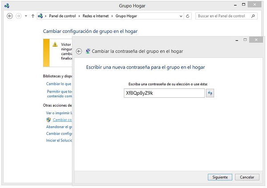Screen dimensions: 267x188
Task: Go back in the password dialog
Action: (x=79, y=51)
